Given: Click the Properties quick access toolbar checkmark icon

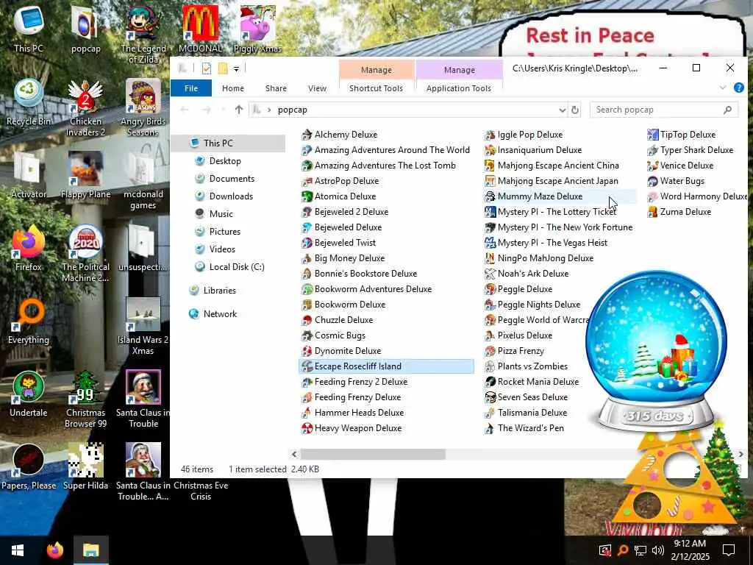Looking at the screenshot, I should tap(207, 68).
